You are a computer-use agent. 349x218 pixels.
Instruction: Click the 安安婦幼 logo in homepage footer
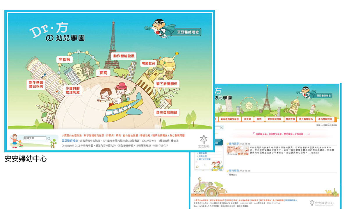(x=204, y=142)
